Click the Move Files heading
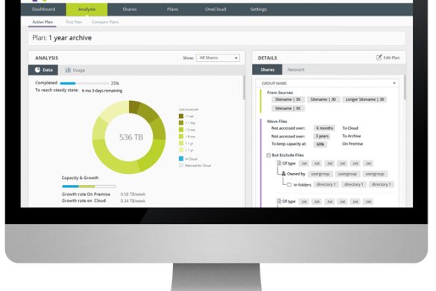The image size is (436, 291). 277,122
